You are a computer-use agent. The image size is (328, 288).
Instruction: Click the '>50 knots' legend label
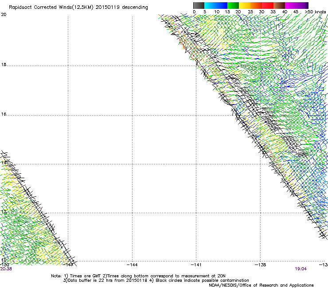tap(315, 12)
